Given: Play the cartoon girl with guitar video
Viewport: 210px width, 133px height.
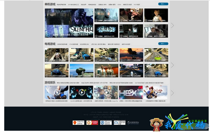Looking at the screenshot, I should pyautogui.click(x=156, y=92).
